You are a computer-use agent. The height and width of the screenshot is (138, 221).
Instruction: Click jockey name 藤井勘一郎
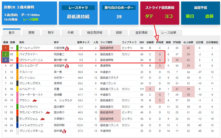tap(61, 60)
